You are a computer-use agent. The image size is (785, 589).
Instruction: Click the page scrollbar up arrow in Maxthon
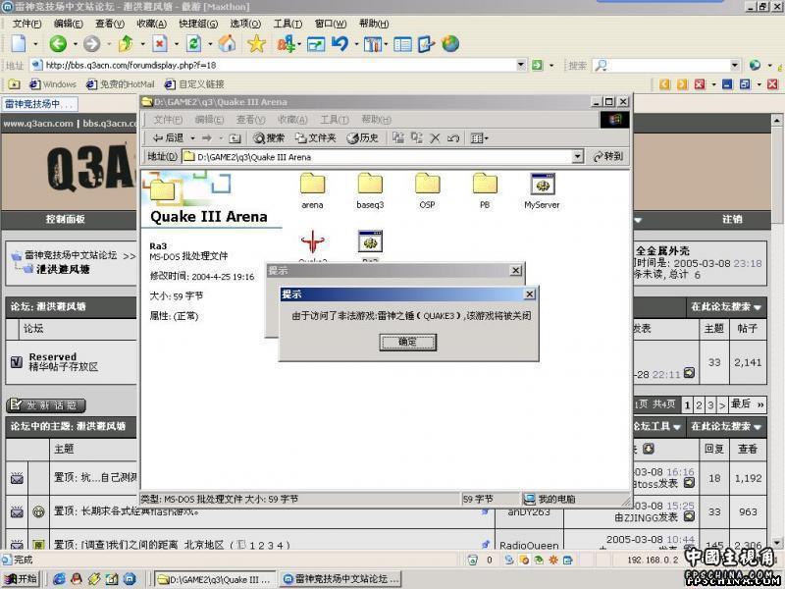[x=777, y=120]
